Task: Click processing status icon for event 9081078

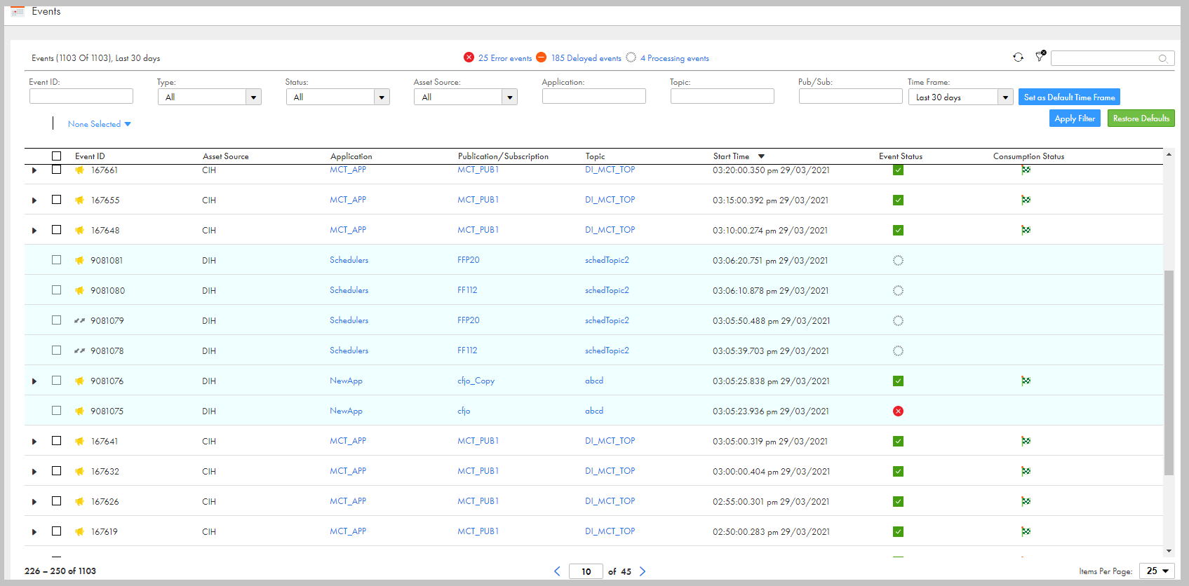Action: click(x=898, y=350)
